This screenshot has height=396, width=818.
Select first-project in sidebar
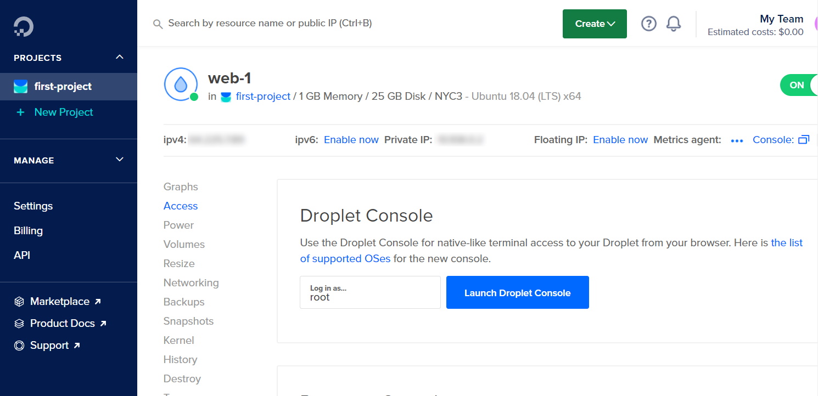(x=69, y=87)
